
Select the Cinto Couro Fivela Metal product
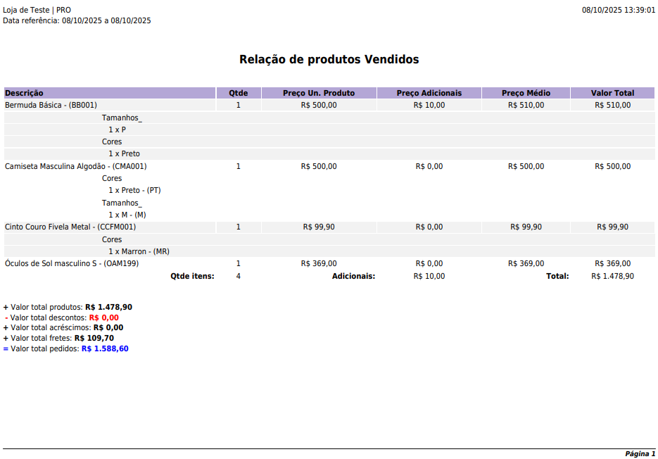pyautogui.click(x=70, y=227)
